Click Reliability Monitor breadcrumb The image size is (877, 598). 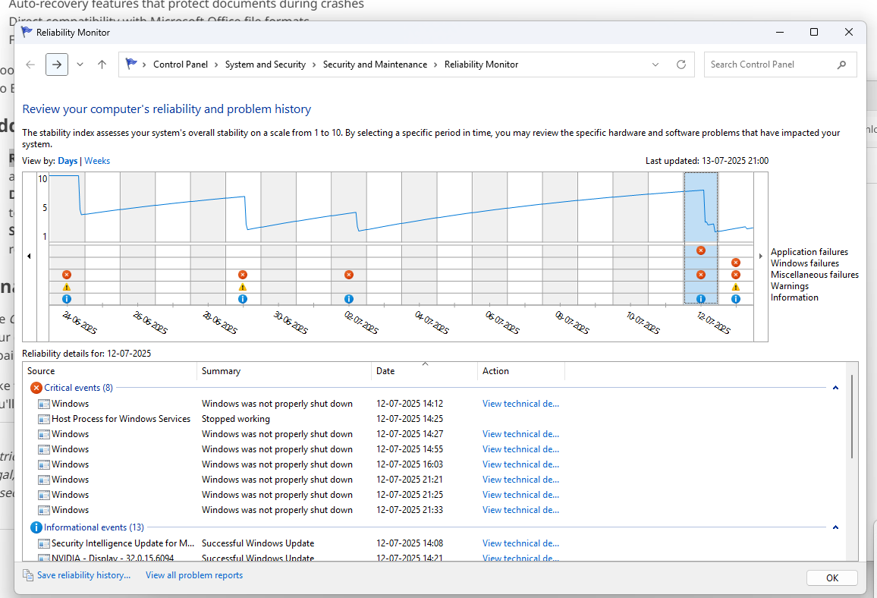[x=481, y=65]
